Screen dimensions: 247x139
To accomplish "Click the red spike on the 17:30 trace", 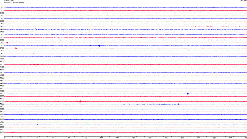I will click(x=81, y=101).
